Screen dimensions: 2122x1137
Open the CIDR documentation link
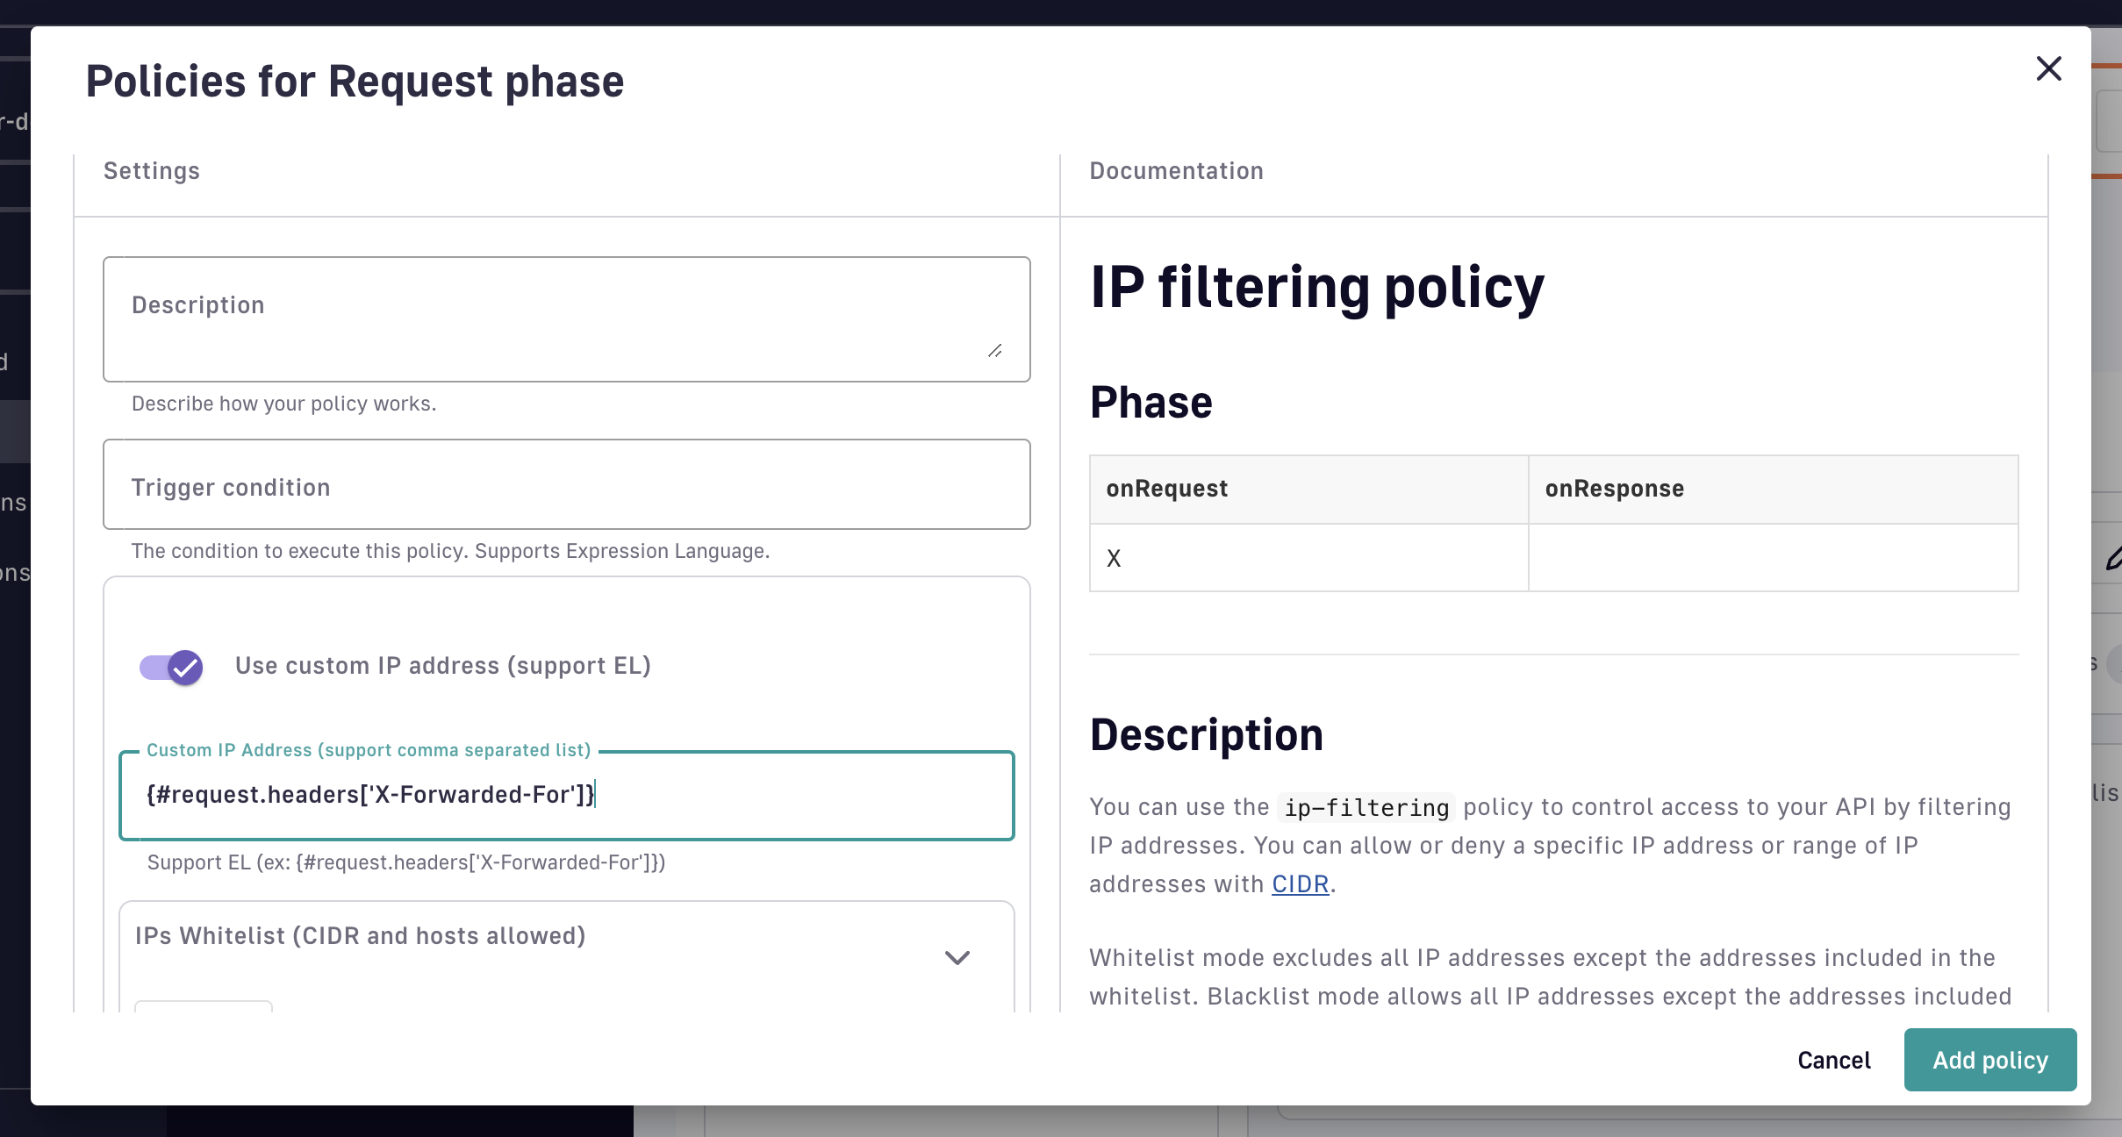pos(1300,883)
